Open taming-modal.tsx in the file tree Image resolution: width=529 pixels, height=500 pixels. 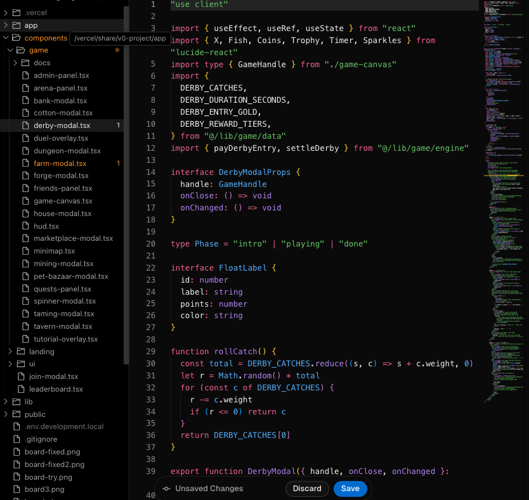pyautogui.click(x=64, y=314)
